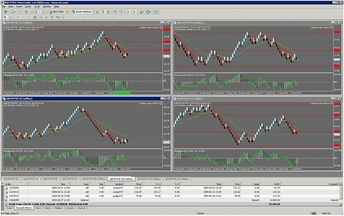Open the Periods clock icon
The height and width of the screenshot is (216, 344).
click(x=148, y=12)
